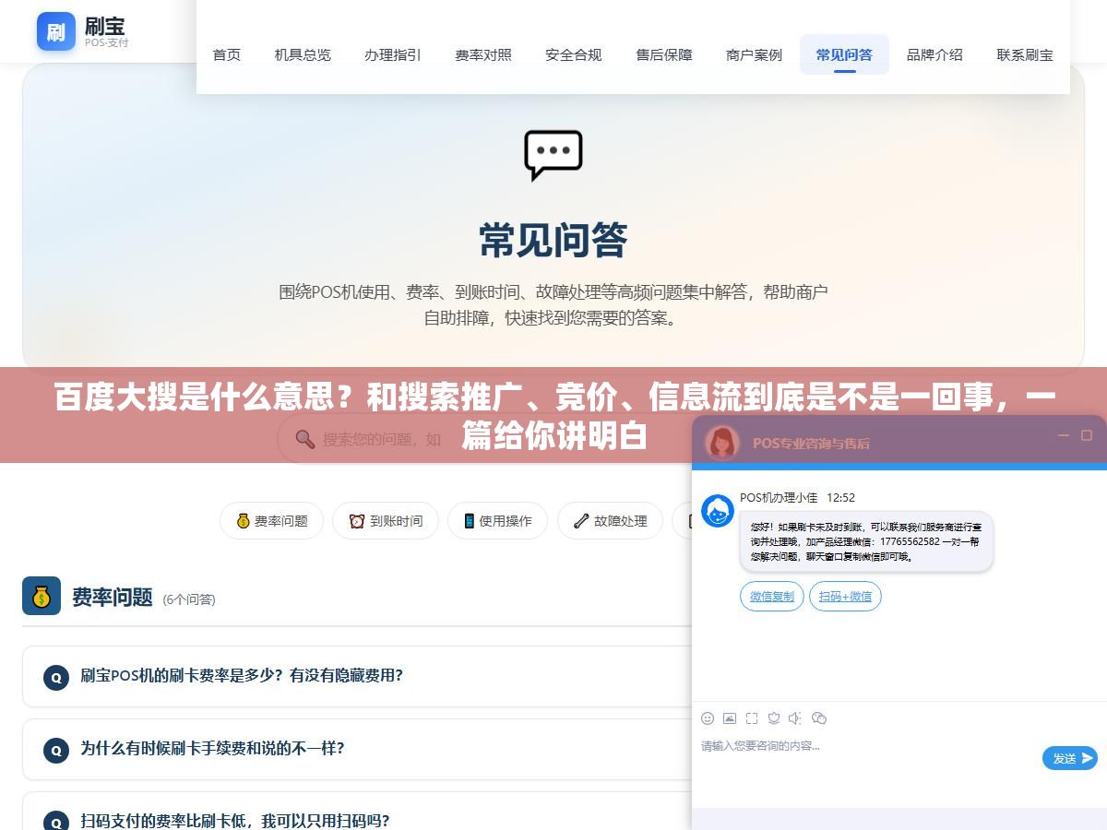This screenshot has width=1107, height=830.
Task: Open 品牌介绍 nav item
Action: [x=934, y=54]
